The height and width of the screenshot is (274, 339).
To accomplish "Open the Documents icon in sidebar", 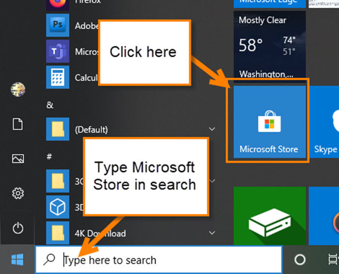I will [18, 124].
